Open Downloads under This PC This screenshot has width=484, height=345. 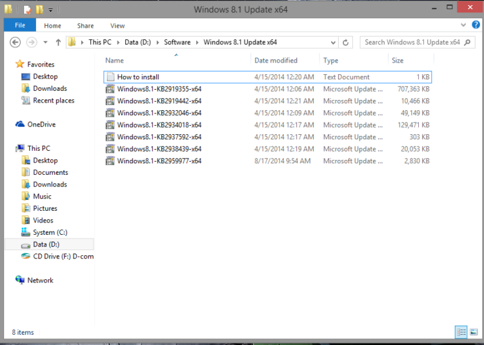coord(50,184)
